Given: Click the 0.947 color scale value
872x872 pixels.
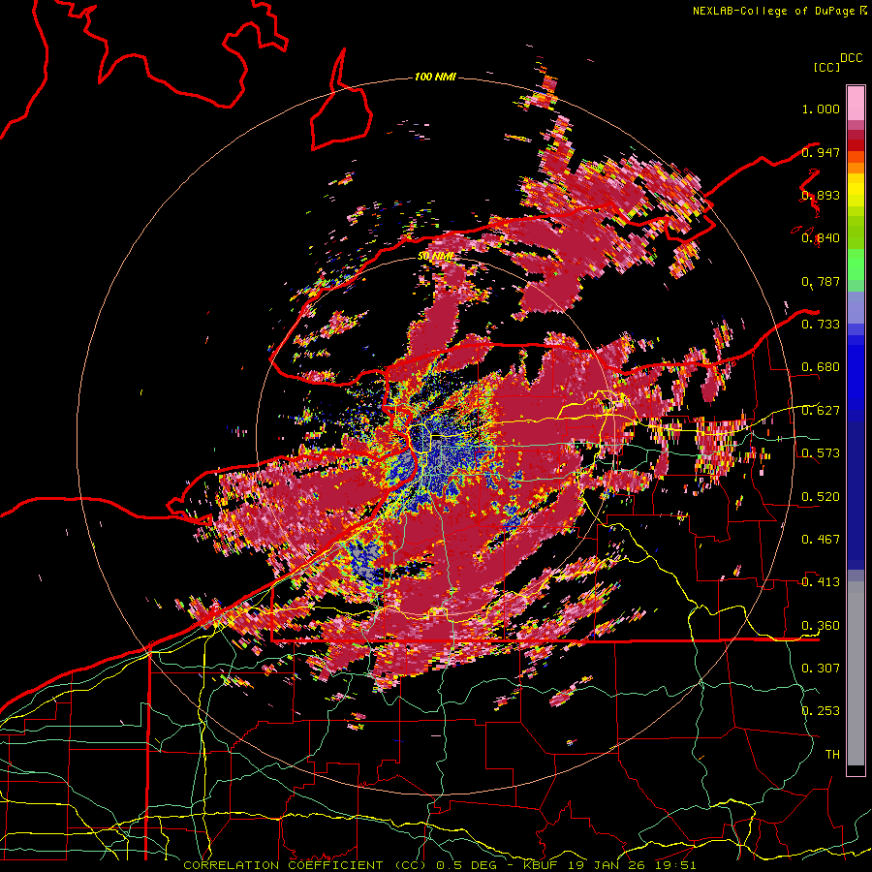Looking at the screenshot, I should click(821, 152).
